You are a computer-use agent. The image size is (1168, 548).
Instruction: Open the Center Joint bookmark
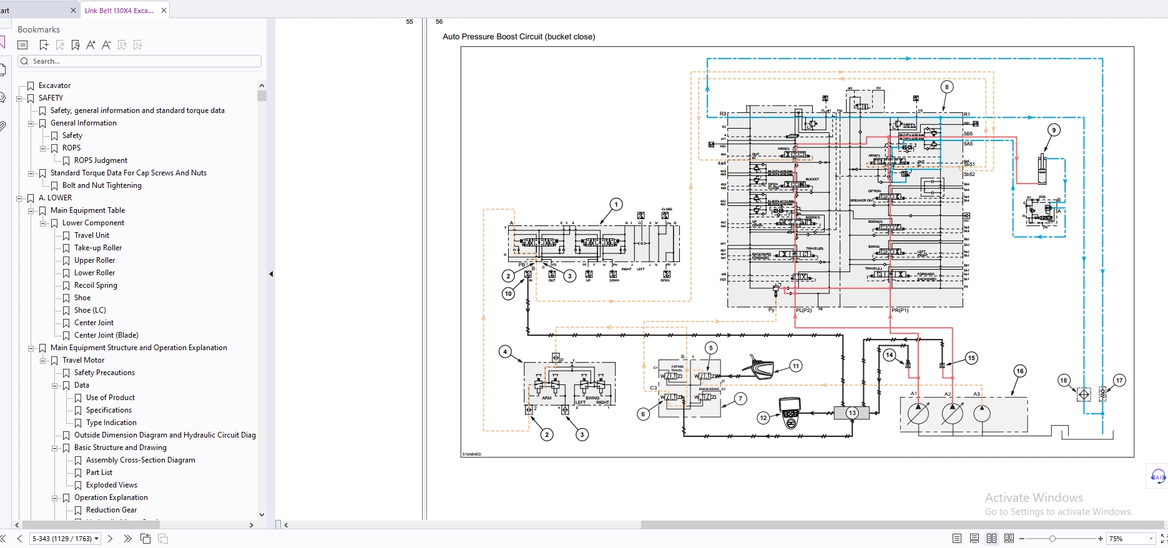coord(94,323)
